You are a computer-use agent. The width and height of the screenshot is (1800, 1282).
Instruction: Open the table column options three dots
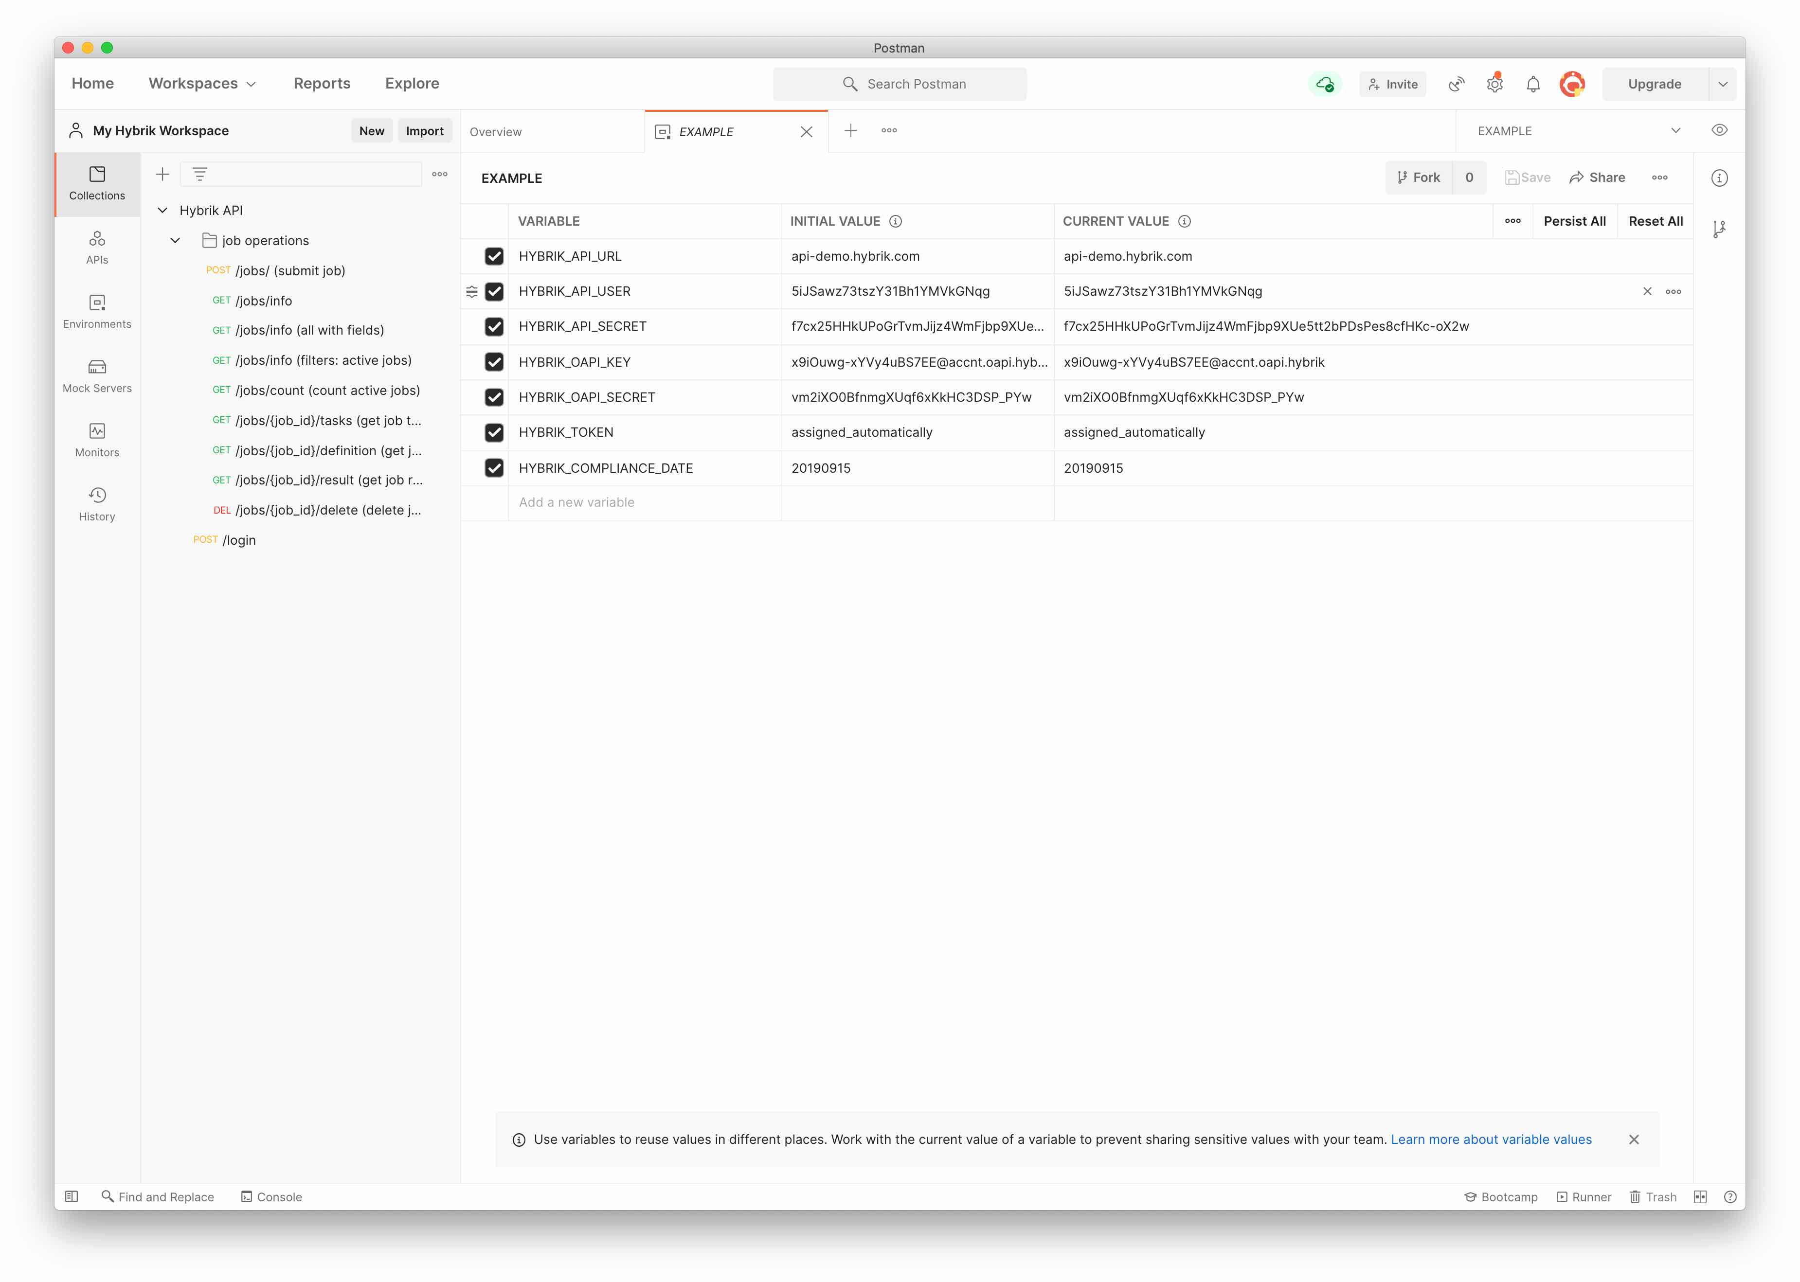[1512, 221]
